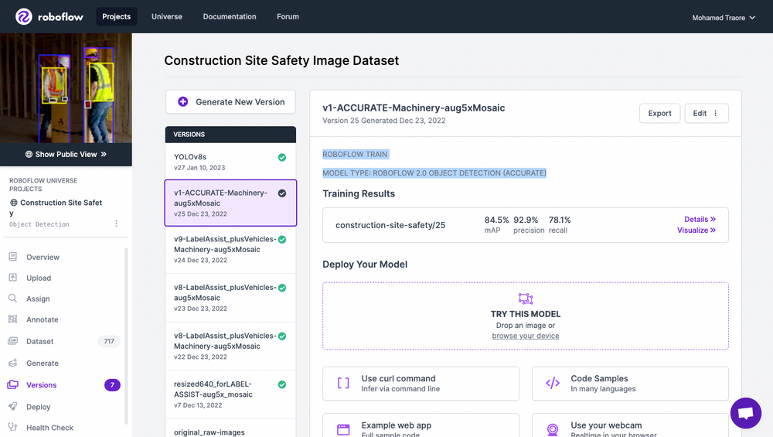Open Documentation in the top nav
Image resolution: width=773 pixels, height=437 pixels.
(x=230, y=17)
